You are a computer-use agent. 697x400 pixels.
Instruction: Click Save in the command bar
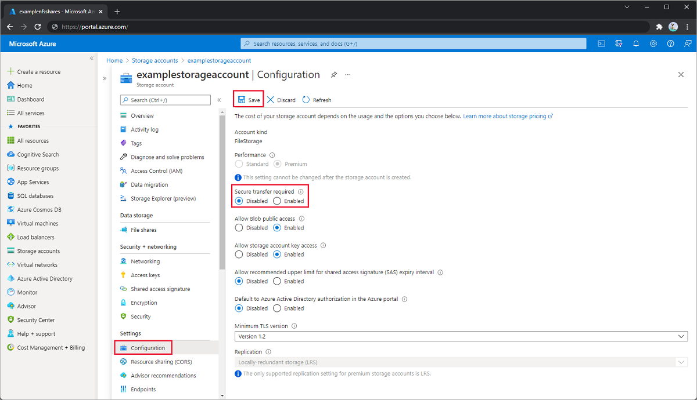coord(249,100)
